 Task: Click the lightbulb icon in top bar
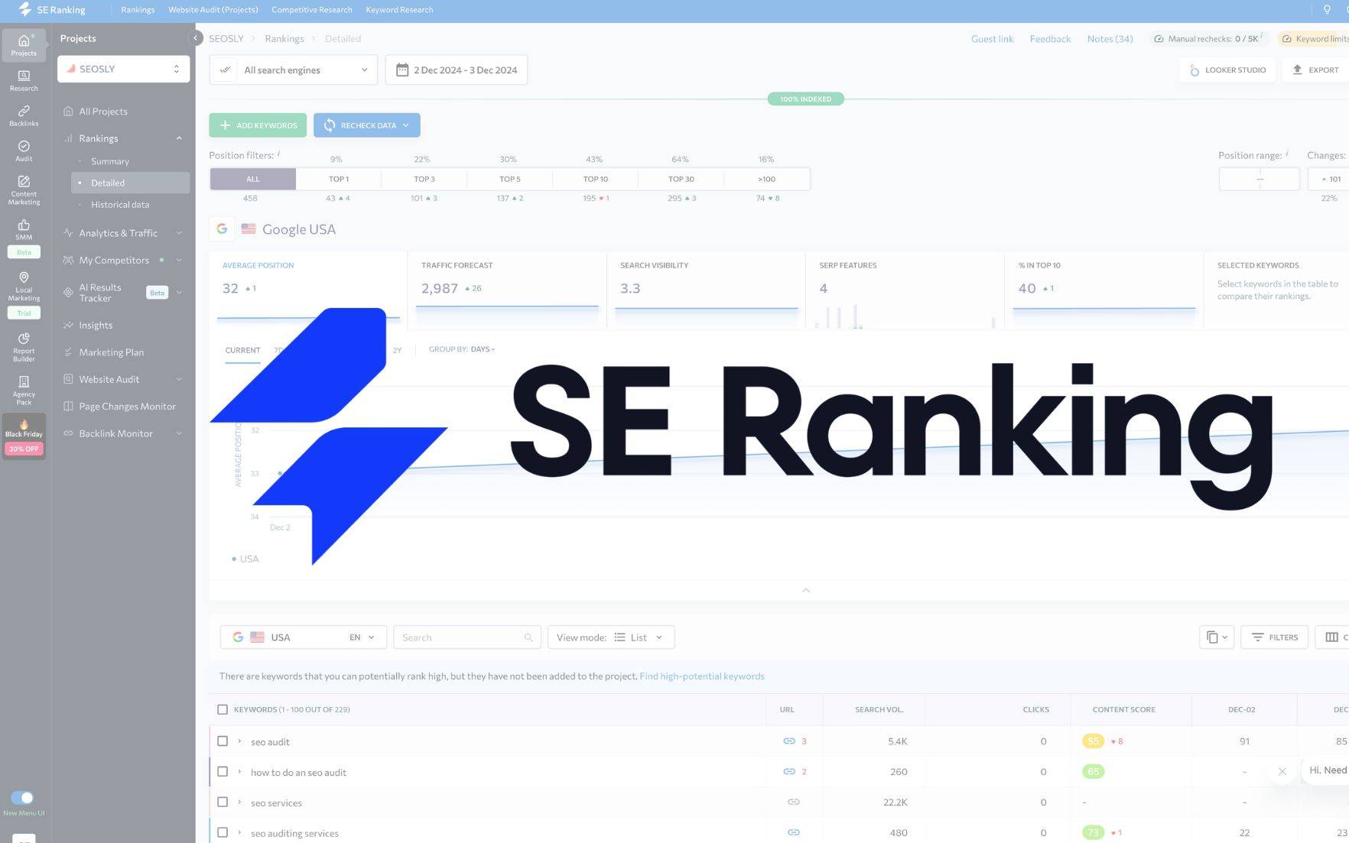1327,9
